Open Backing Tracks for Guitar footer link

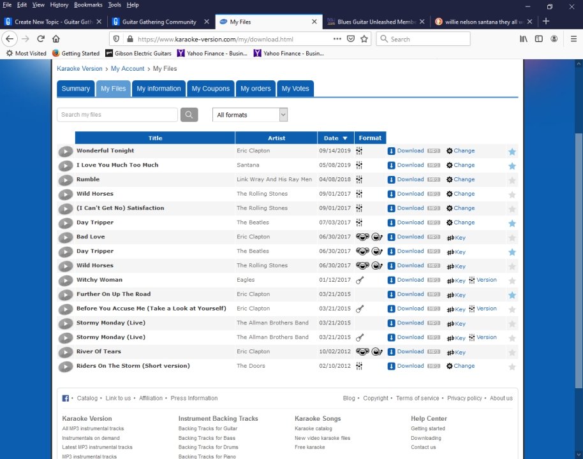[x=208, y=428]
